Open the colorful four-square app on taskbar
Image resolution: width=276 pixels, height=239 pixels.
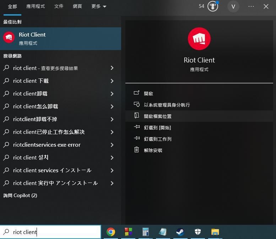pyautogui.click(x=128, y=232)
